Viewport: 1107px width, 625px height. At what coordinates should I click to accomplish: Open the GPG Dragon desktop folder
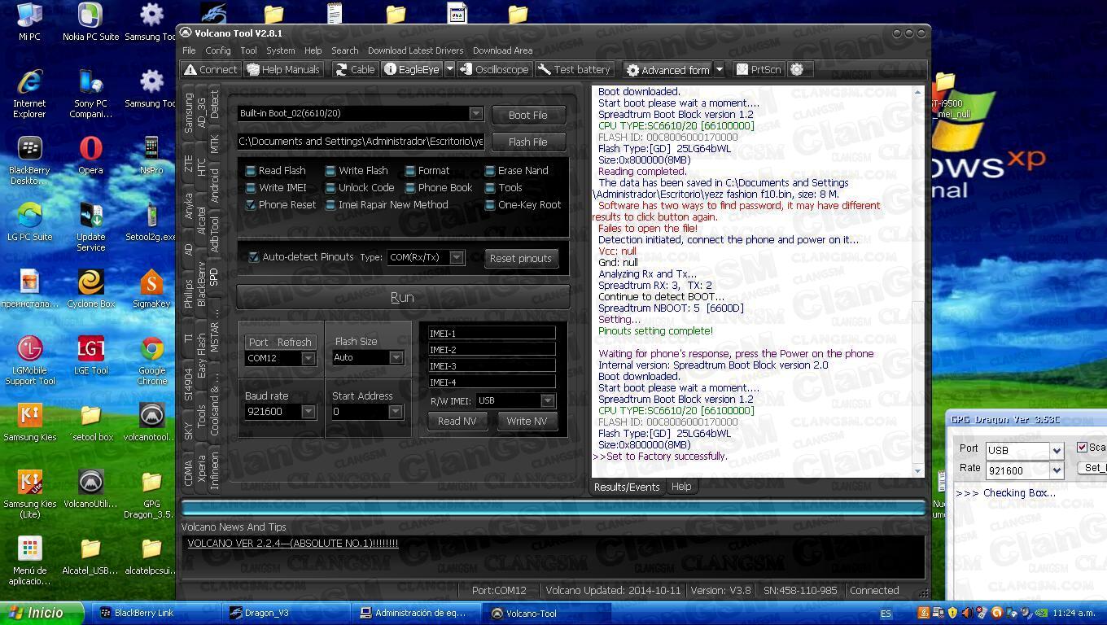pos(151,494)
